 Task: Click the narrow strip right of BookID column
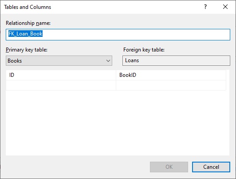coord(228,80)
